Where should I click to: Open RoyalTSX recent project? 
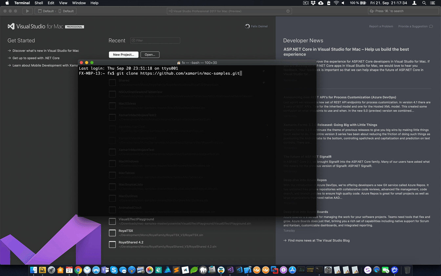[156, 233]
